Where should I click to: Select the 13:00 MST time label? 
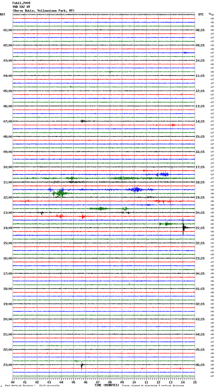(x=8, y=213)
